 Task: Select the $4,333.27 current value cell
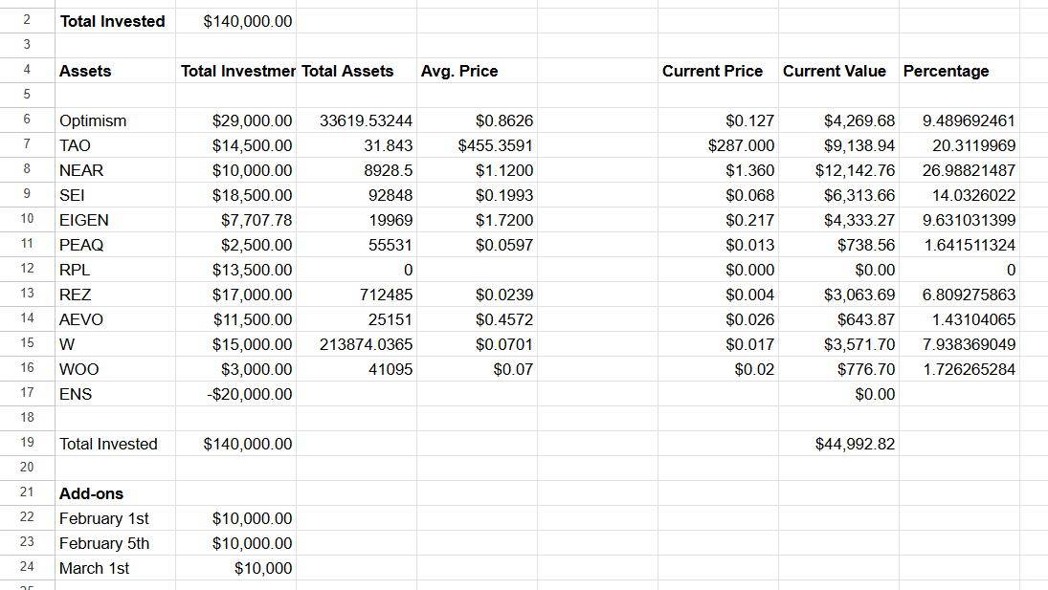pos(838,220)
